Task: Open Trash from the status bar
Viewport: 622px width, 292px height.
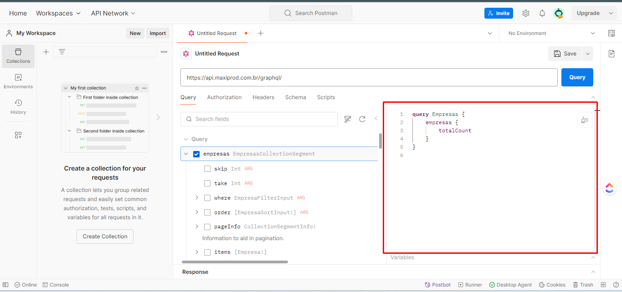Action: [x=583, y=285]
